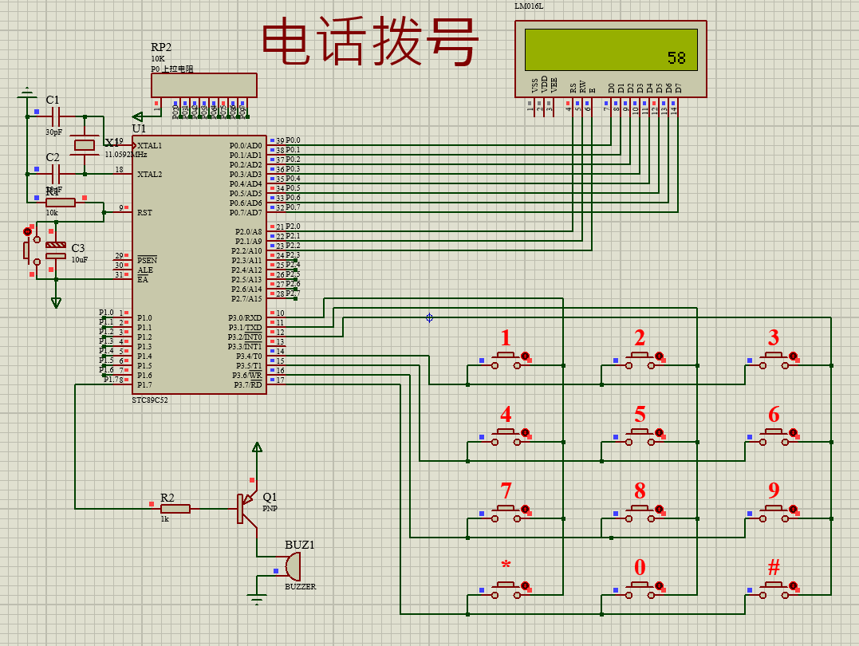The width and height of the screenshot is (859, 646).
Task: Click the keypad button labeled 1
Action: tap(506, 360)
